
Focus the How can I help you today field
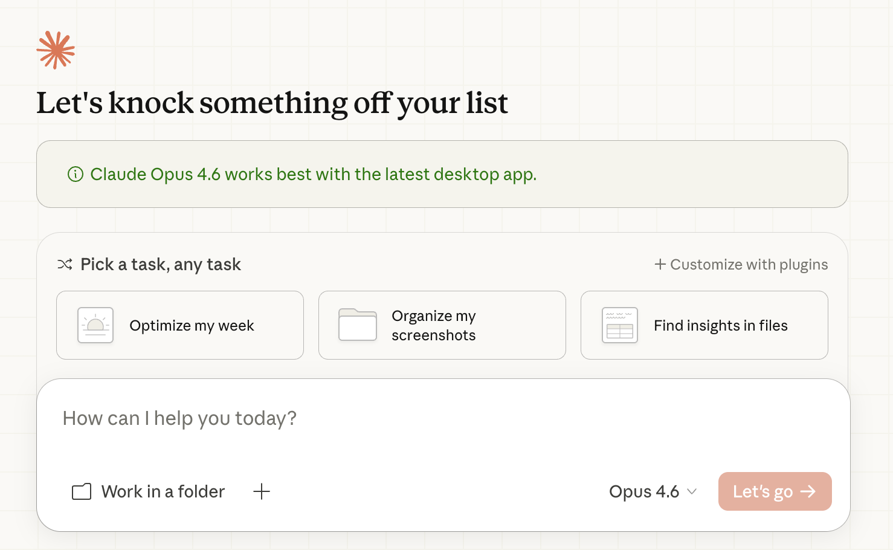tap(443, 426)
